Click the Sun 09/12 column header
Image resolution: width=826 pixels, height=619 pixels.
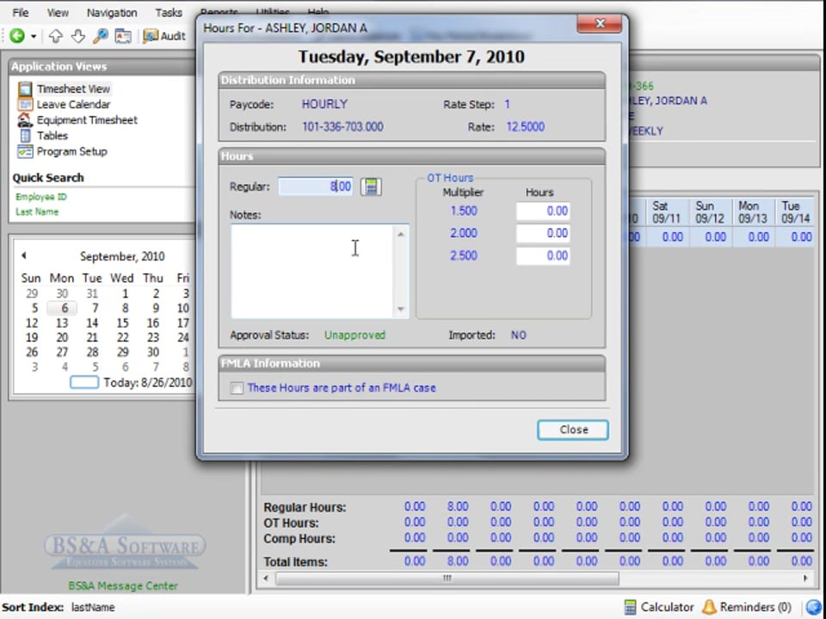pos(710,212)
